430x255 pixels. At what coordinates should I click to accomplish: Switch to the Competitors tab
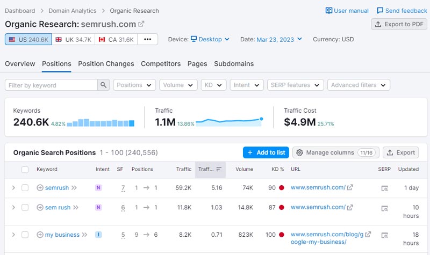pyautogui.click(x=161, y=63)
